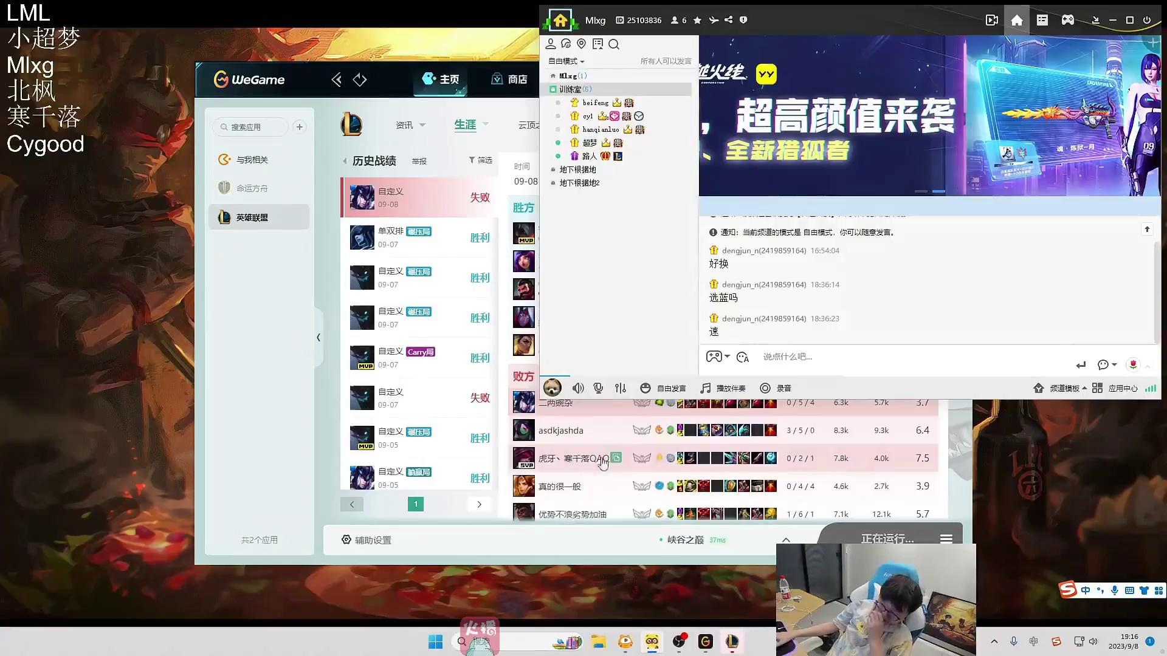1167x656 pixels.
Task: Click the WeGame back arrow icon
Action: point(336,80)
